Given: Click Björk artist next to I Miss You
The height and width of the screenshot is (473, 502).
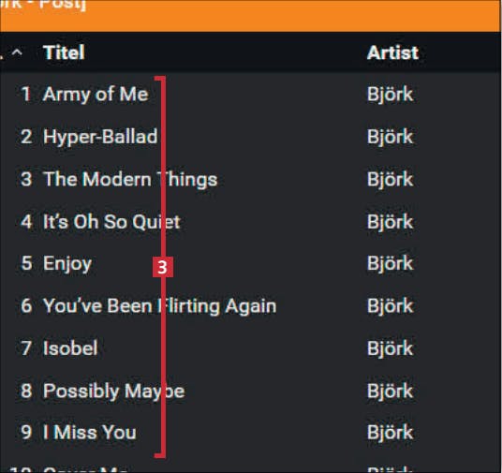Looking at the screenshot, I should 390,433.
